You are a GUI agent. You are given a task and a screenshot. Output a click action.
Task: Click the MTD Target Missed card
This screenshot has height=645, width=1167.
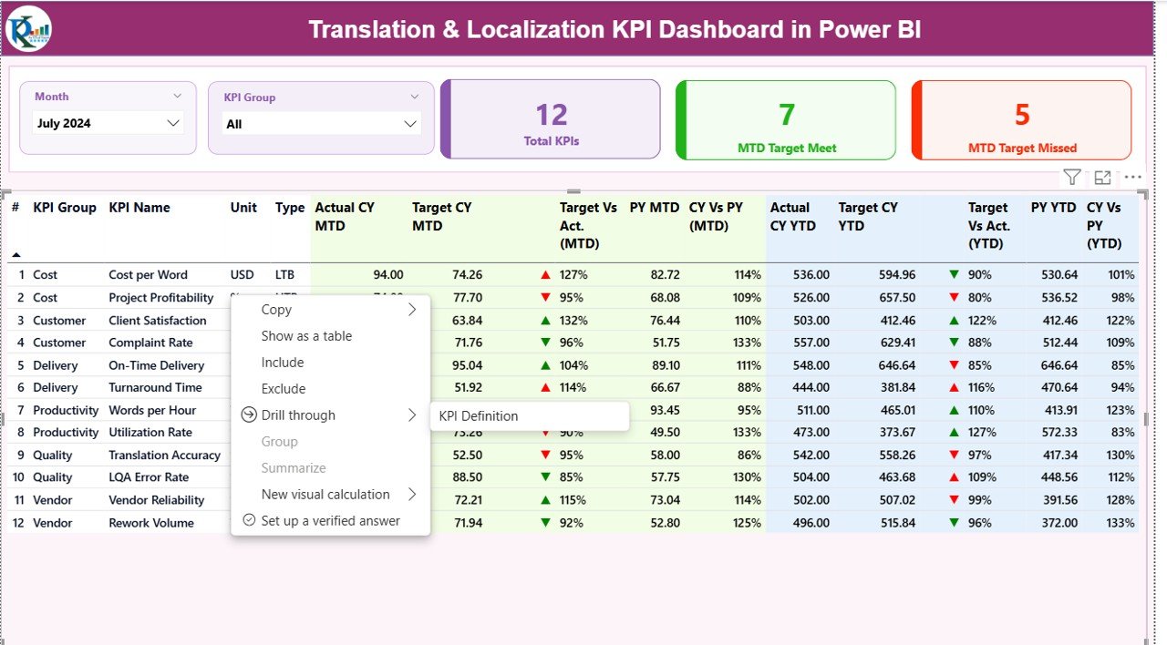(1022, 119)
